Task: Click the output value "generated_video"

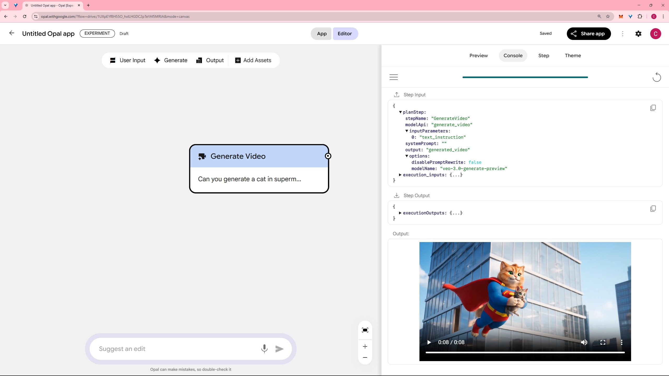Action: pyautogui.click(x=448, y=150)
